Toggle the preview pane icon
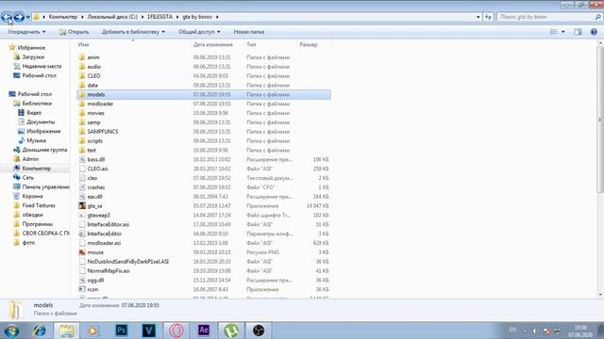The width and height of the screenshot is (604, 339). tap(578, 32)
